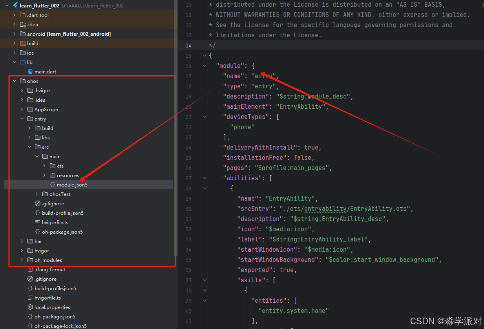Select the .clang-format file

tap(50, 269)
